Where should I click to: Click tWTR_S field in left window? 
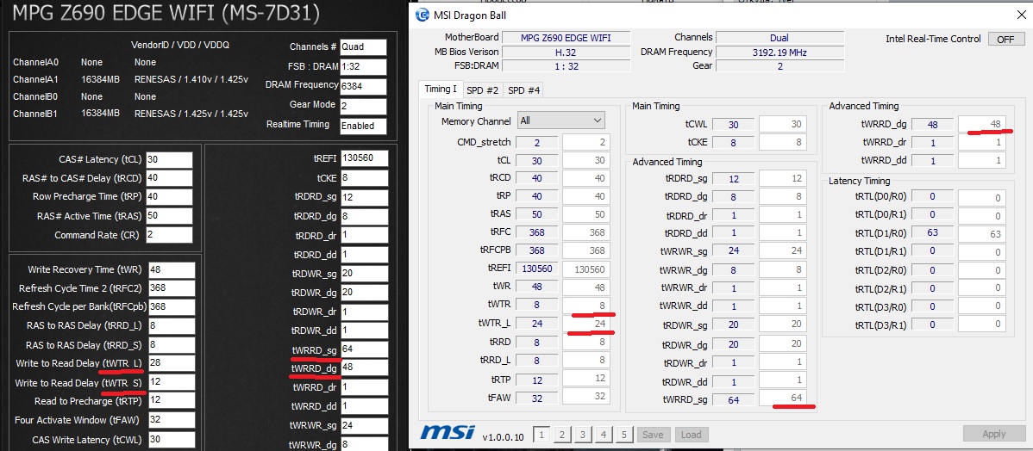(172, 382)
